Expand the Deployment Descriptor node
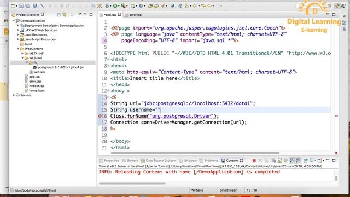This screenshot has height=197, width=350. 18,25
